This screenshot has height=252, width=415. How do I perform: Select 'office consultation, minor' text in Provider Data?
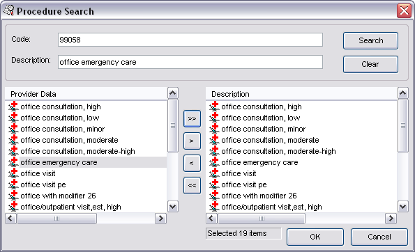point(63,129)
